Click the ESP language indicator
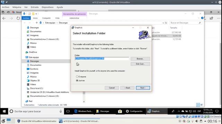 pyautogui.click(x=199, y=111)
